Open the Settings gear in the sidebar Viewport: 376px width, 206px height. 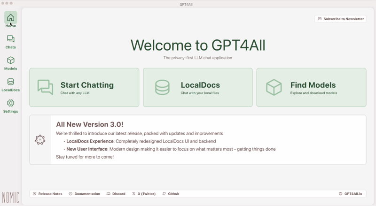pyautogui.click(x=10, y=103)
